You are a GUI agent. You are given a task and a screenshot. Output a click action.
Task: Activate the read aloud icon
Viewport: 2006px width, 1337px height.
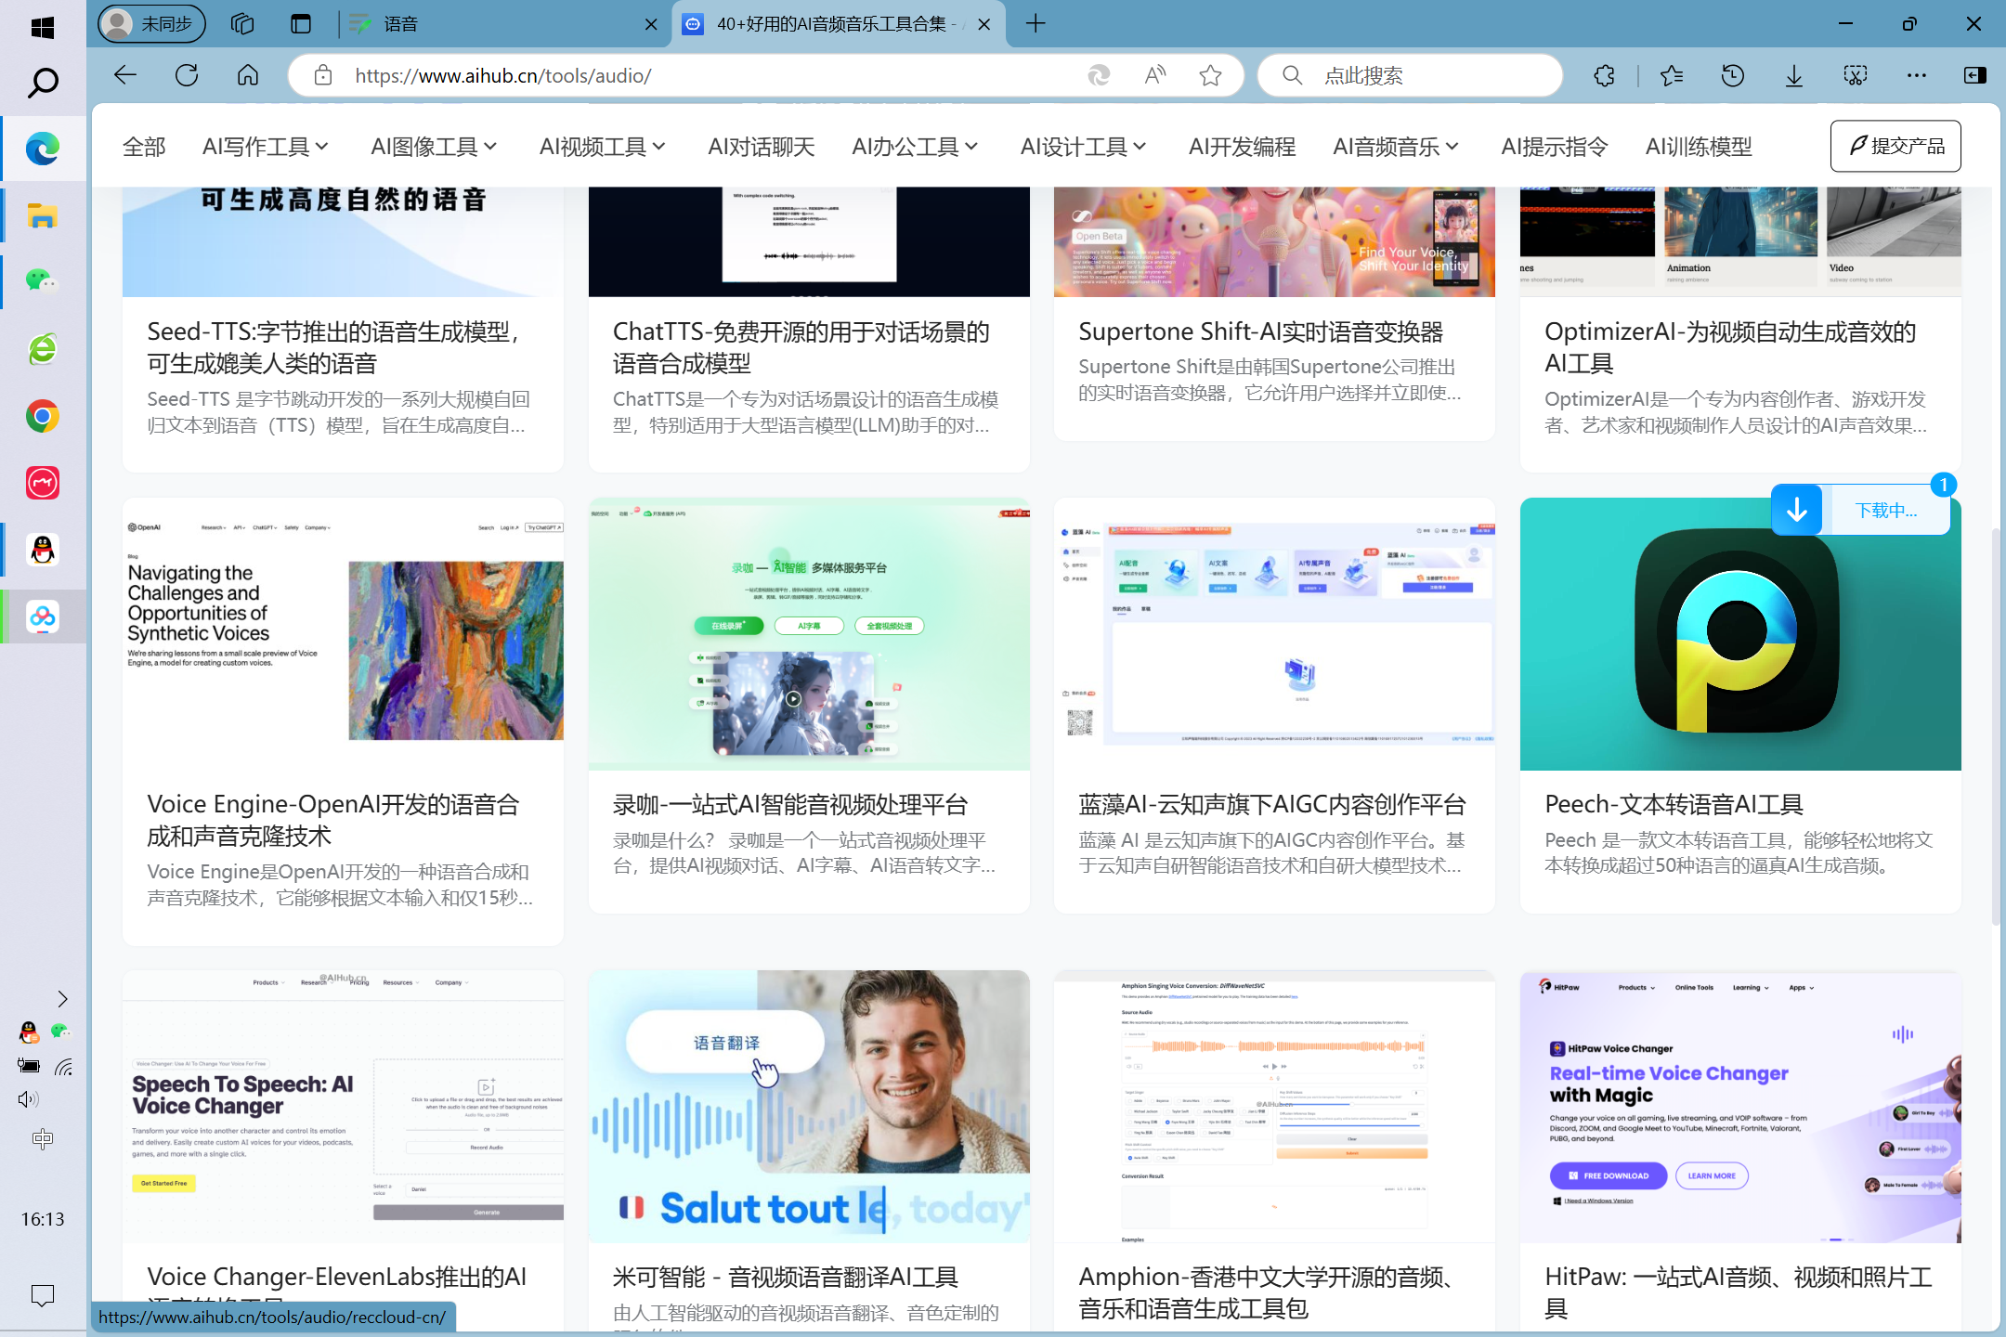pos(1154,75)
